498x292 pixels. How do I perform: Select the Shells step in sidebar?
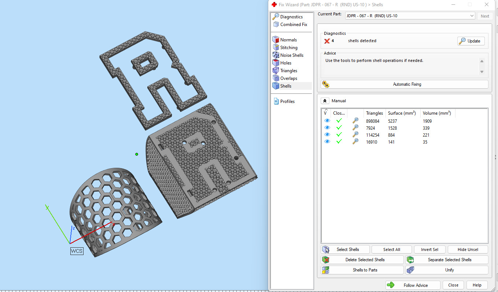point(292,86)
